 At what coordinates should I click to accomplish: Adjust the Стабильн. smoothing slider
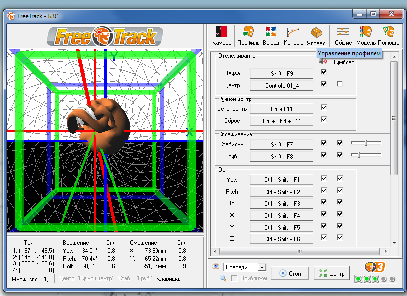point(366,143)
